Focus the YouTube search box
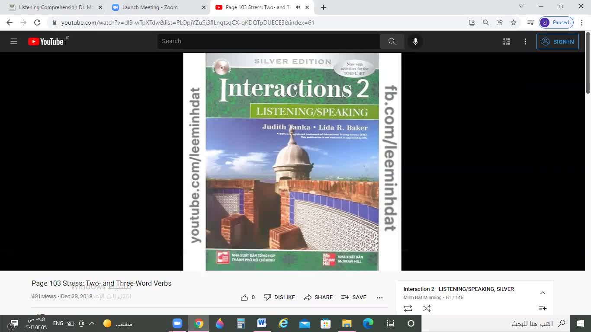This screenshot has height=332, width=591. pyautogui.click(x=268, y=41)
